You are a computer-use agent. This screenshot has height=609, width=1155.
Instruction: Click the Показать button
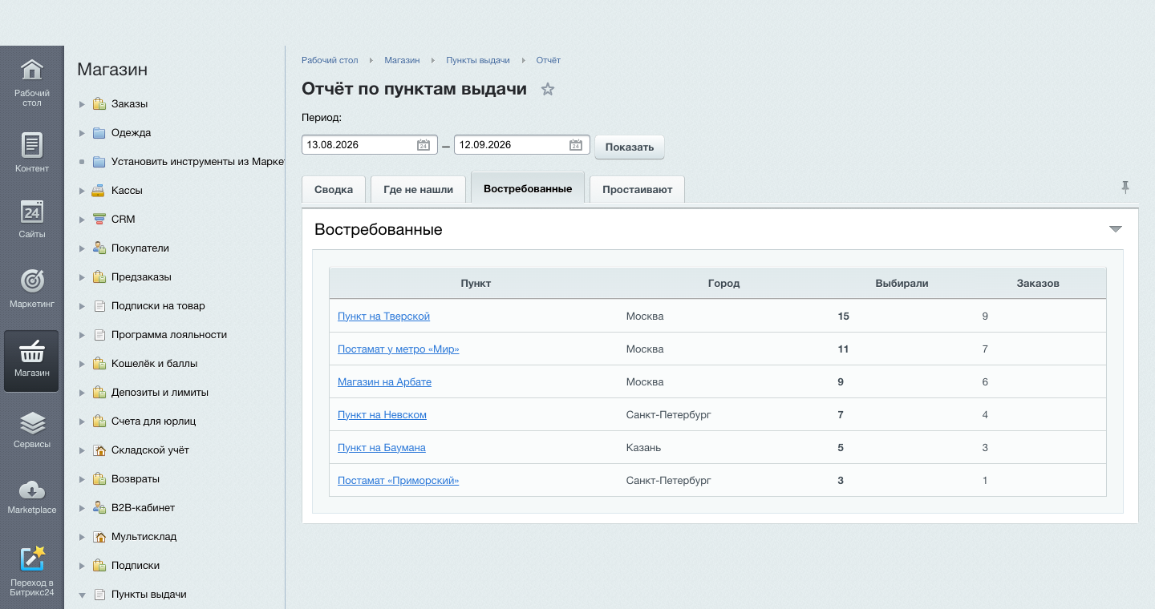(x=630, y=147)
